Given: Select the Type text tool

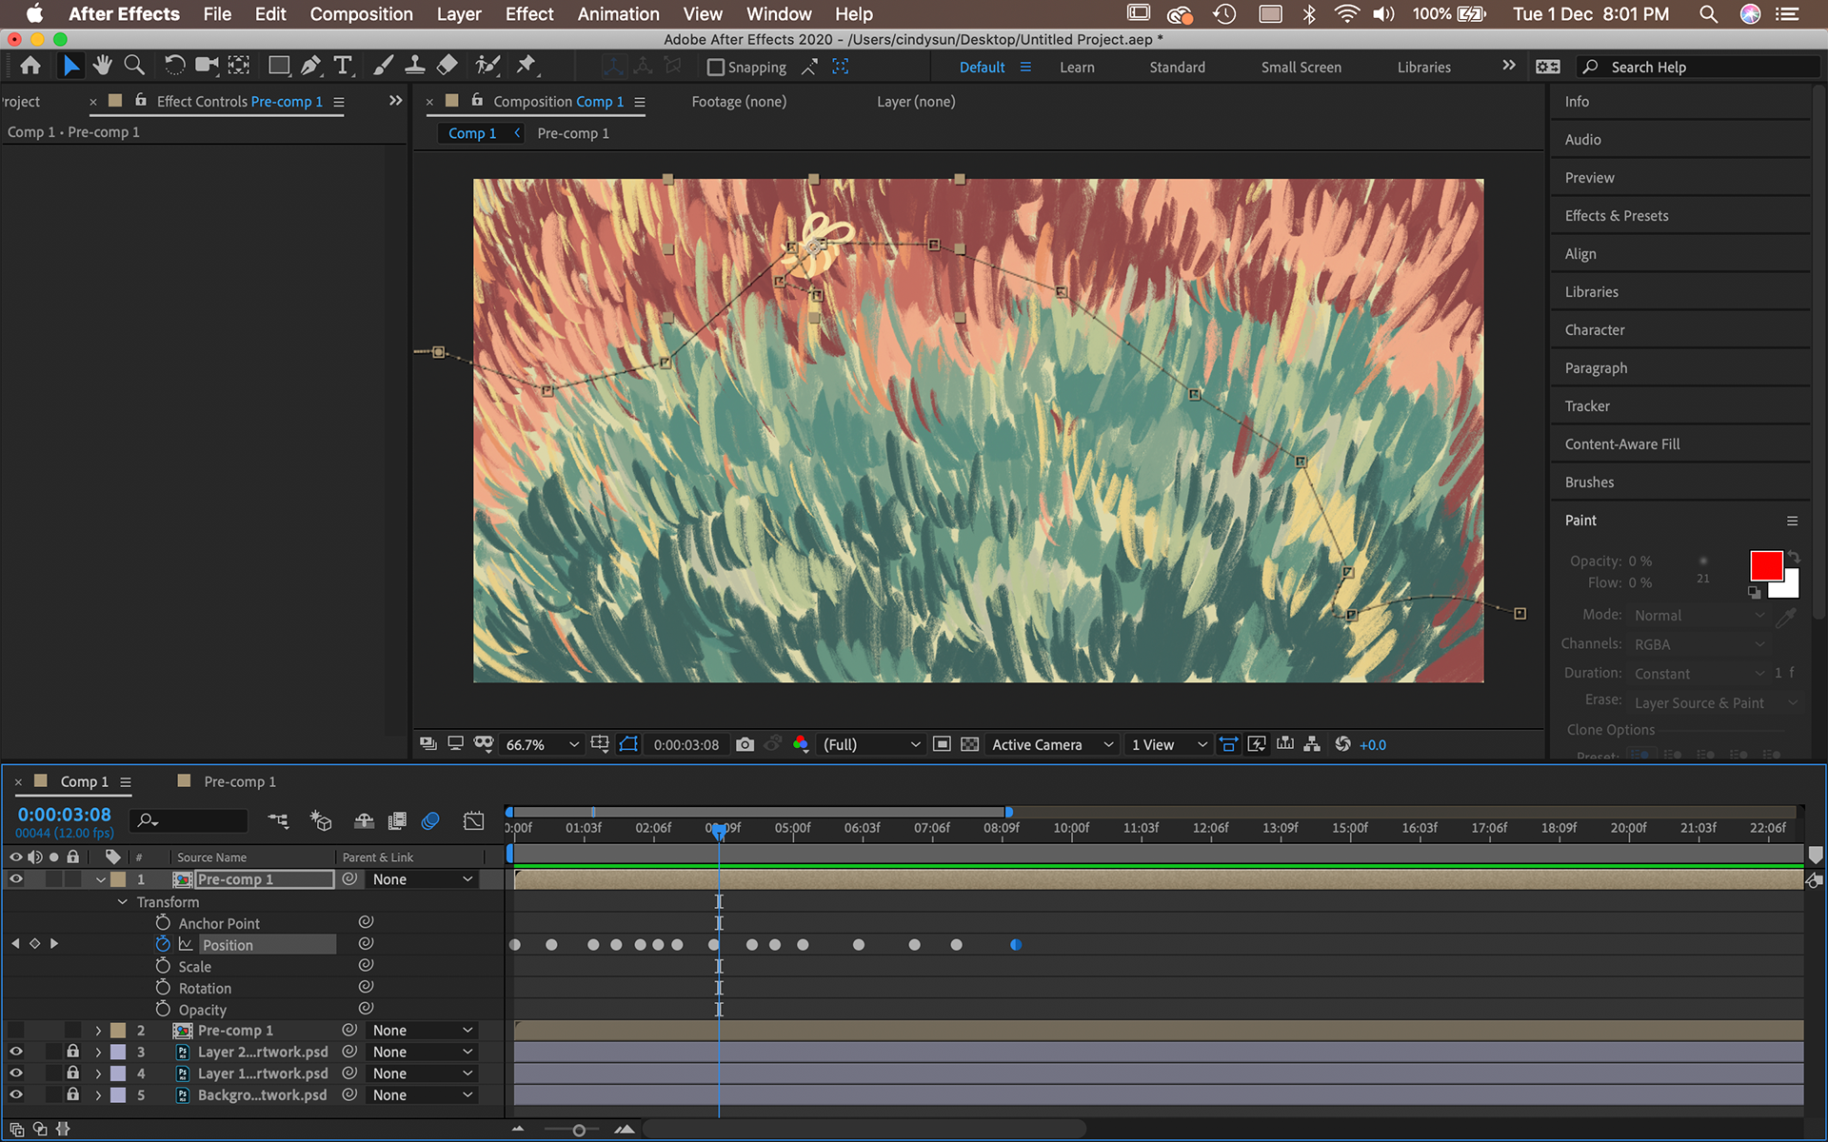Looking at the screenshot, I should [343, 66].
